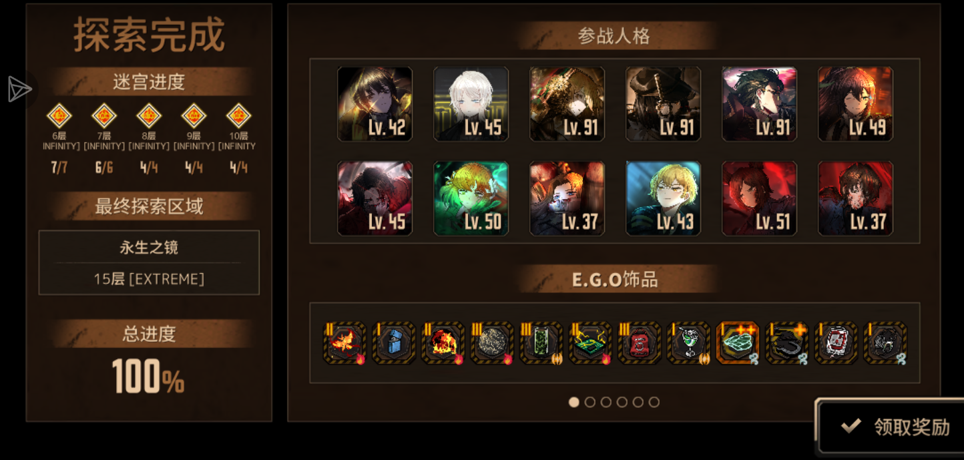
Task: Click the blonde Lv. 43 identity portrait
Action: point(664,198)
